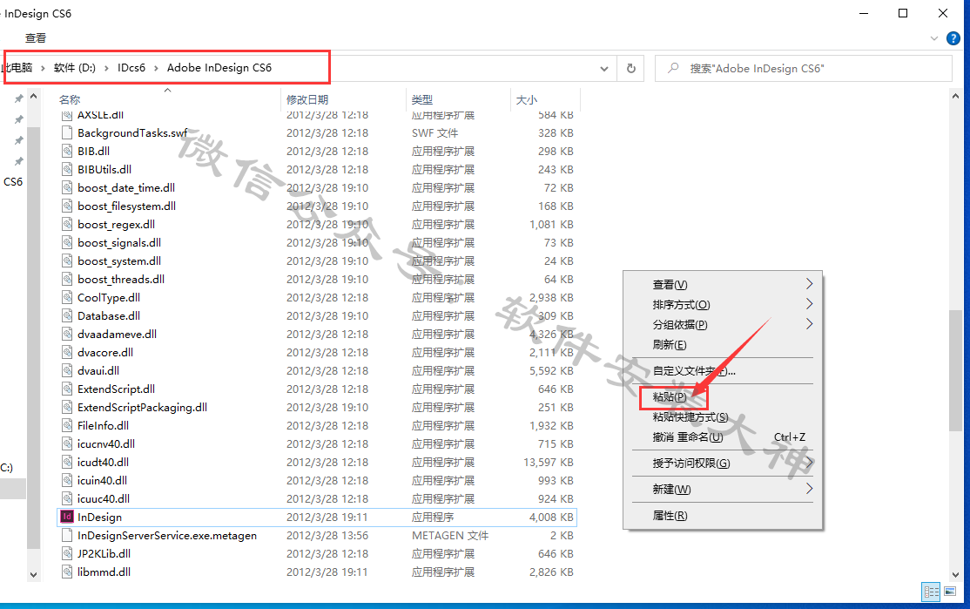Open the address bar history dropdown
The height and width of the screenshot is (609, 970).
tap(604, 69)
